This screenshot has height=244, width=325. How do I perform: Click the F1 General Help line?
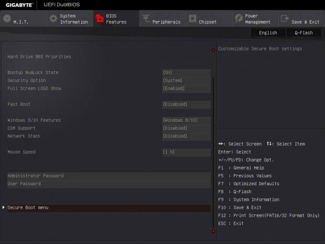tap(241, 168)
